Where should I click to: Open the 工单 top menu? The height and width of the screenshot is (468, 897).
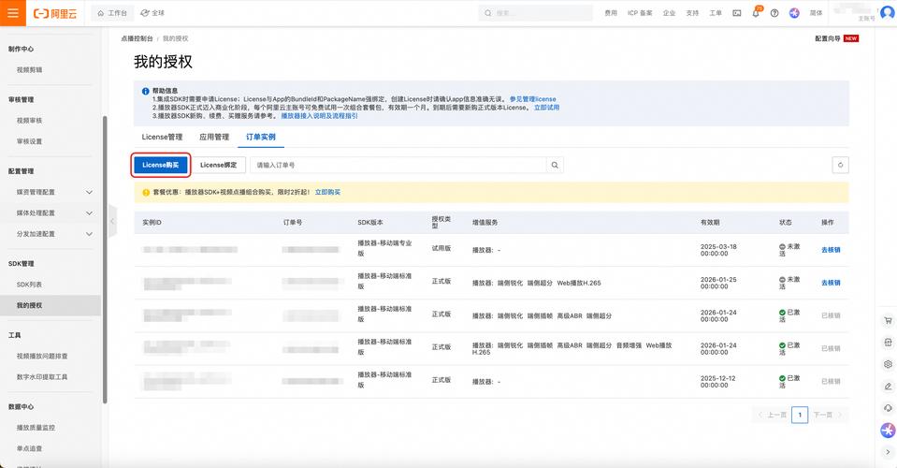tap(716, 13)
